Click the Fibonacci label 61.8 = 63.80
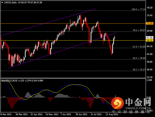This screenshot has width=155, height=117. [139, 47]
